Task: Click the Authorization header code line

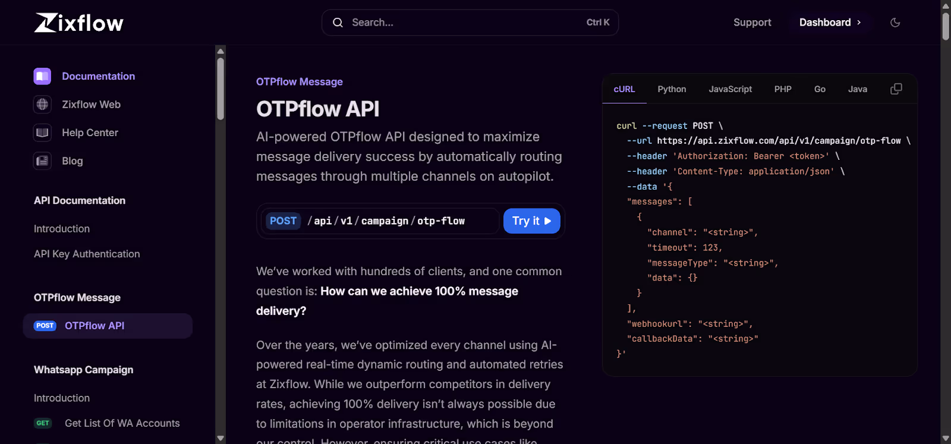Action: click(733, 156)
